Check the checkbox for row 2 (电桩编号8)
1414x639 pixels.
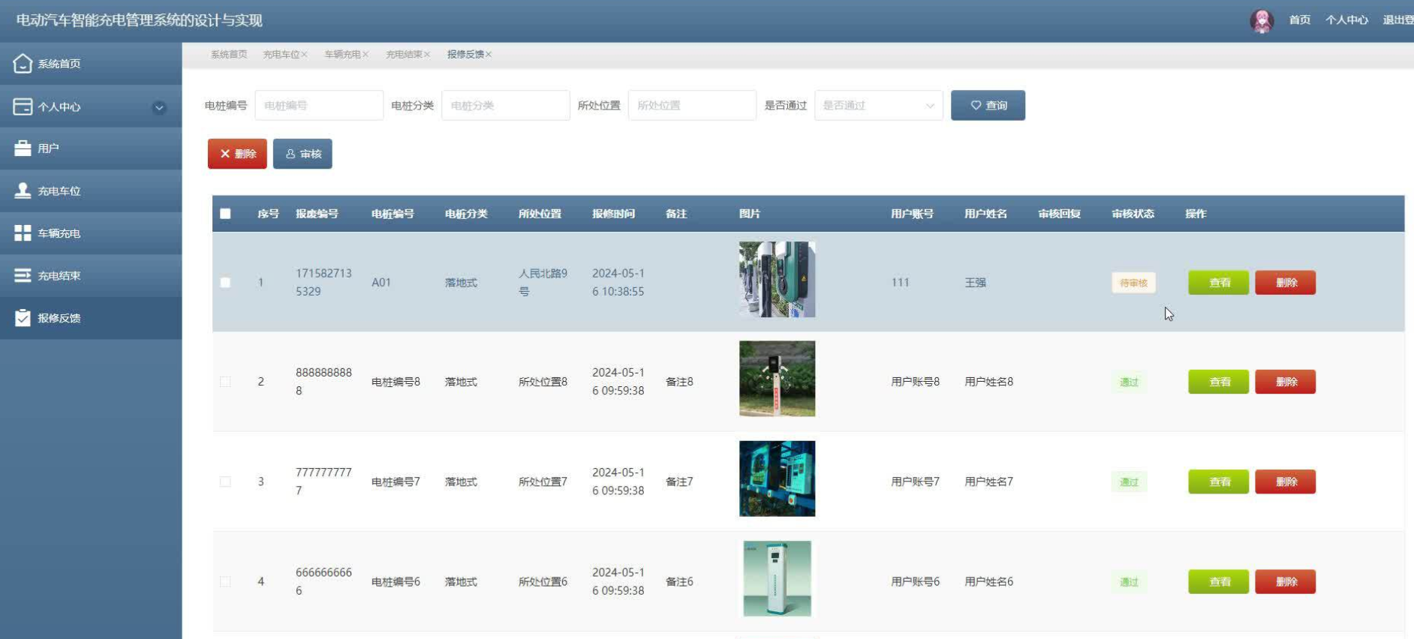(x=225, y=382)
